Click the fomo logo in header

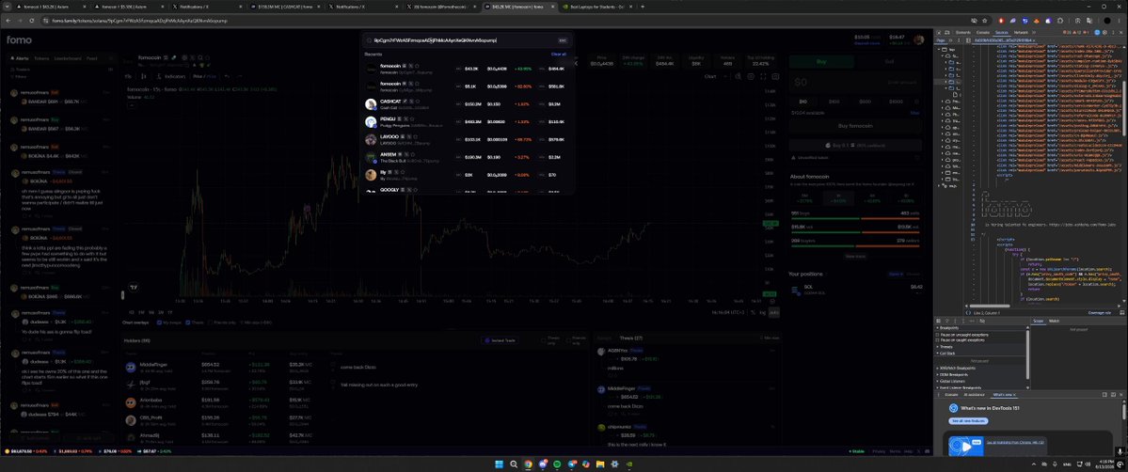coord(19,39)
